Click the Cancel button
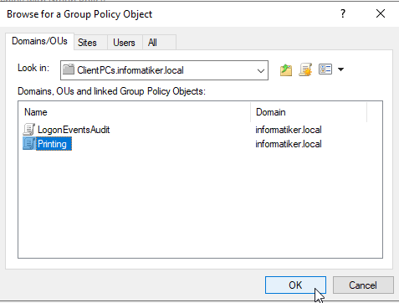399x303 pixels. pos(363,285)
